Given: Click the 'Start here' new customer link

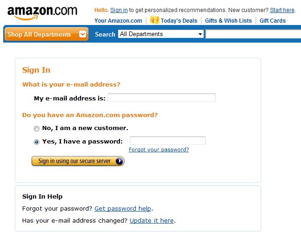Looking at the screenshot, I should [x=282, y=10].
